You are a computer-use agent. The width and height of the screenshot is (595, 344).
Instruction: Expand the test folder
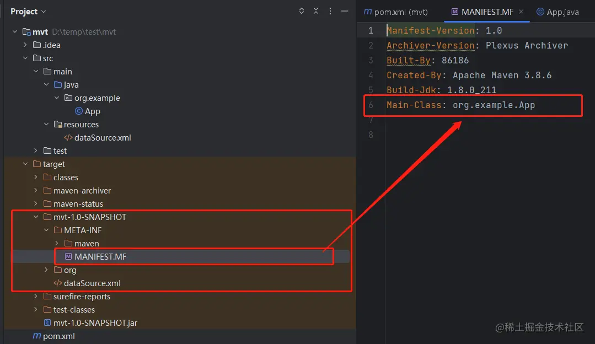[x=36, y=150]
